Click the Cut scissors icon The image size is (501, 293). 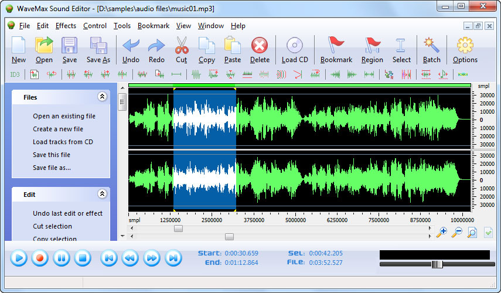[182, 46]
